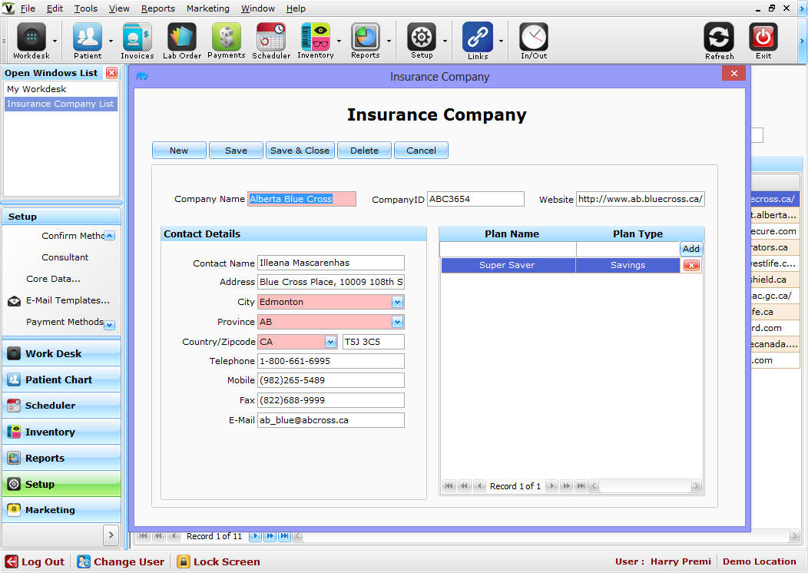Click the Delete button
The image size is (808, 573).
click(x=364, y=151)
